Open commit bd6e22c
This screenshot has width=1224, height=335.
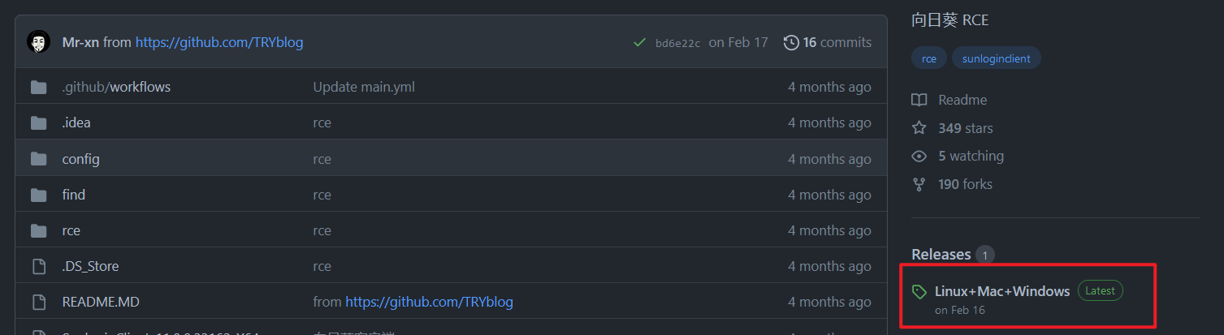pos(677,43)
